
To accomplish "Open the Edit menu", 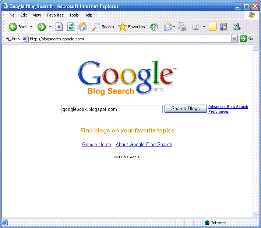I will [24, 15].
